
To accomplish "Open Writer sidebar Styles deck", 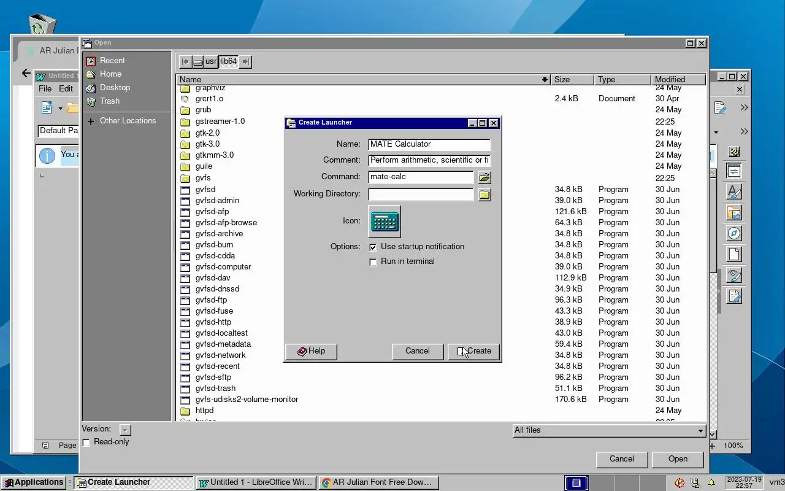I will point(734,192).
